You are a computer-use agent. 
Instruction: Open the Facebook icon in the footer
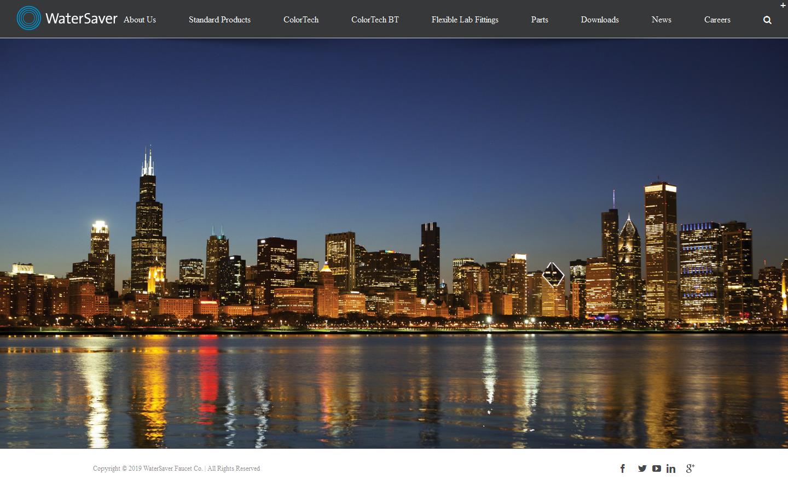[623, 468]
